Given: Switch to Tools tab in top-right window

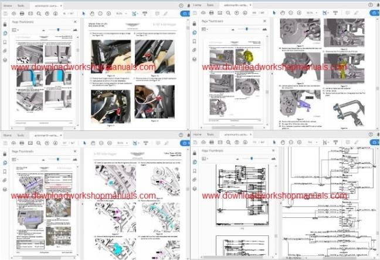Looking at the screenshot, I should (x=211, y=5).
